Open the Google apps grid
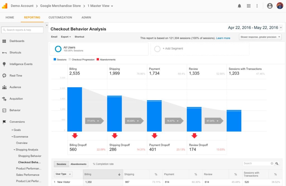Viewport: 286px width, 186px height. click(248, 5)
